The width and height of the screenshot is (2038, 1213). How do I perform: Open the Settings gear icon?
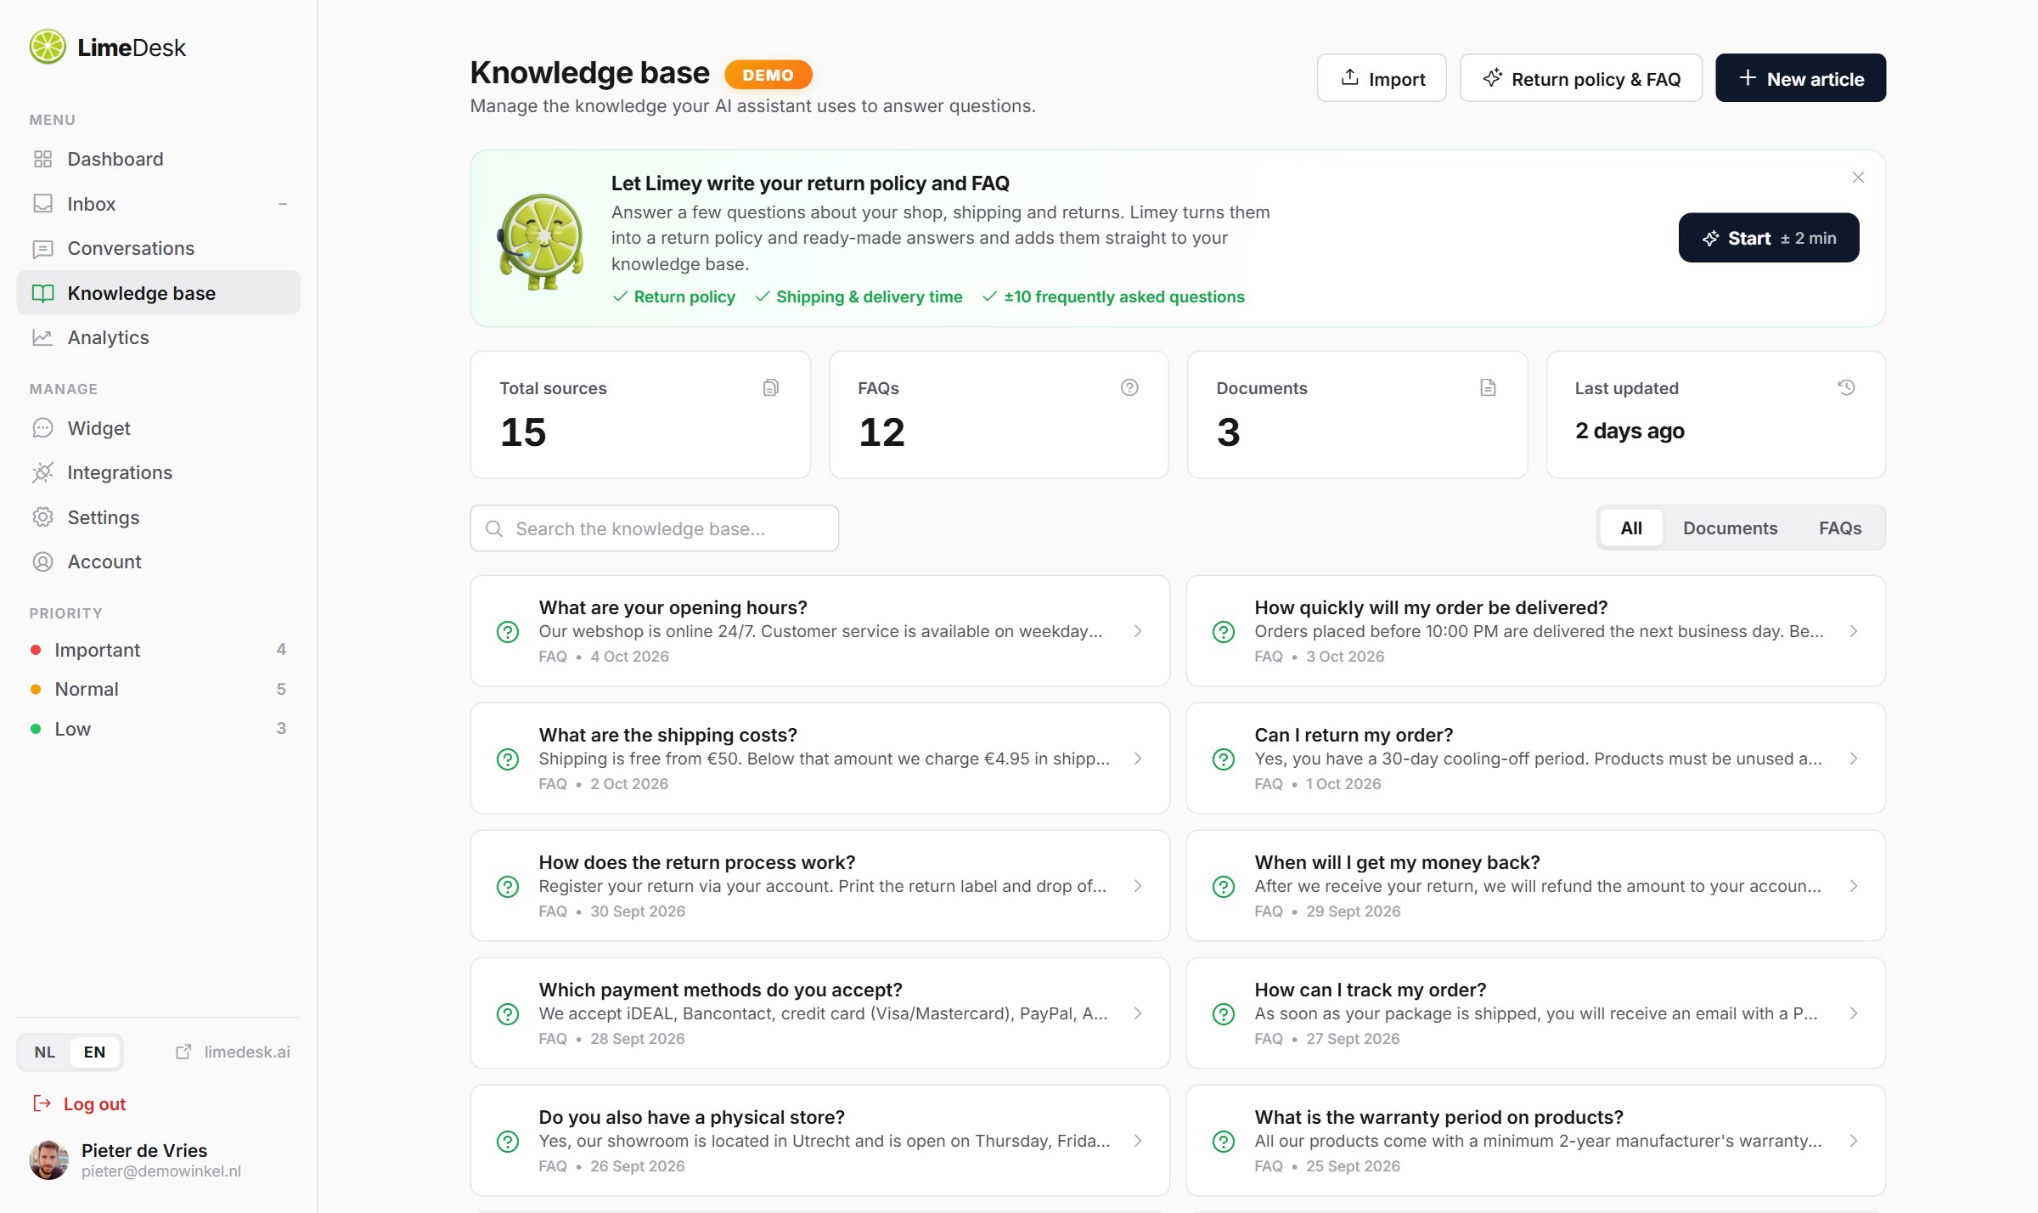[42, 517]
